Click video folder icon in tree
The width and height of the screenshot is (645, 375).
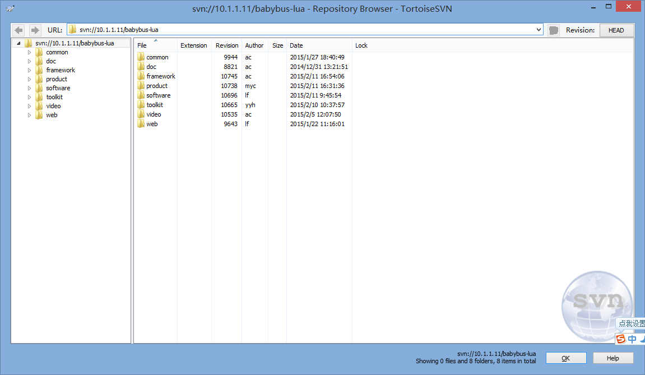(x=39, y=106)
